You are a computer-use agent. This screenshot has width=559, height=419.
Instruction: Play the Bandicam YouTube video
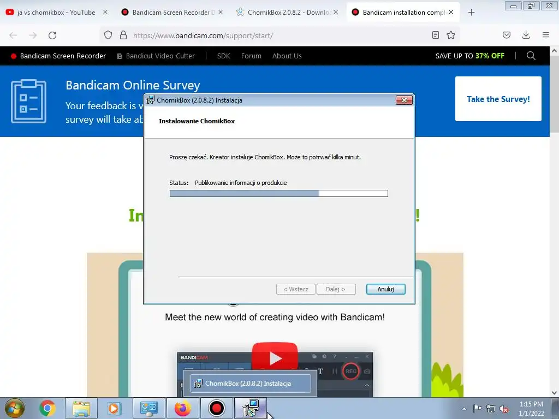275,358
